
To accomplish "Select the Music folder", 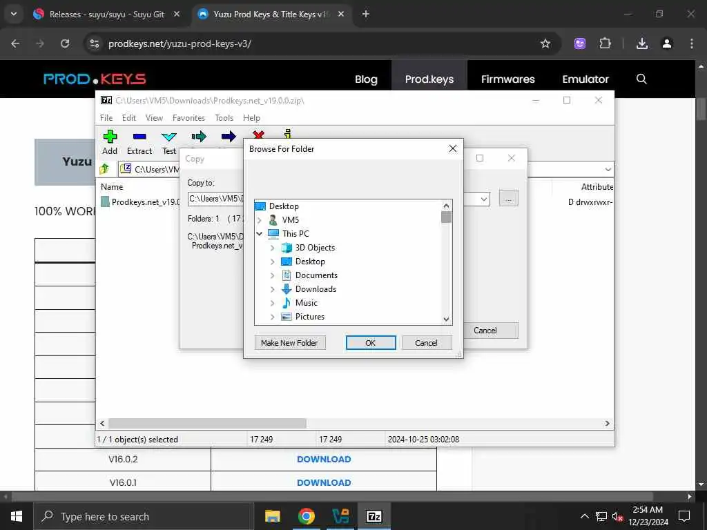I will (x=306, y=303).
